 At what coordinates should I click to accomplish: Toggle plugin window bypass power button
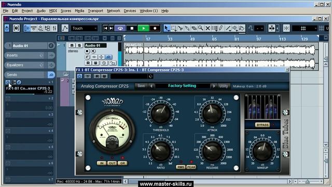click(79, 76)
